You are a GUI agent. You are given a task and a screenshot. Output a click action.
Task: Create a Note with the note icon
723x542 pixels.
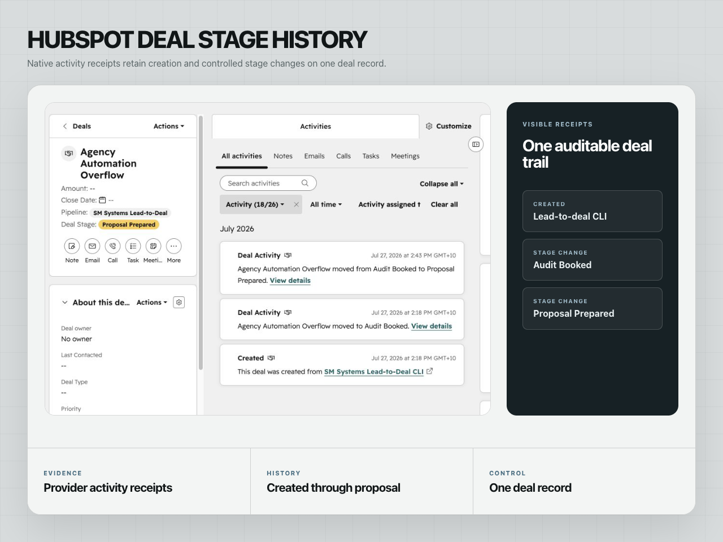72,246
